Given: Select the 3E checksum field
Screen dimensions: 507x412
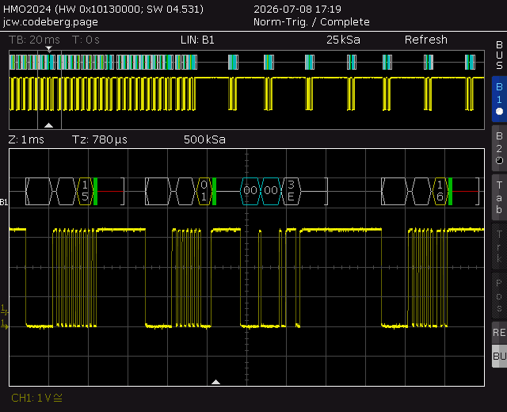Looking at the screenshot, I should point(291,191).
